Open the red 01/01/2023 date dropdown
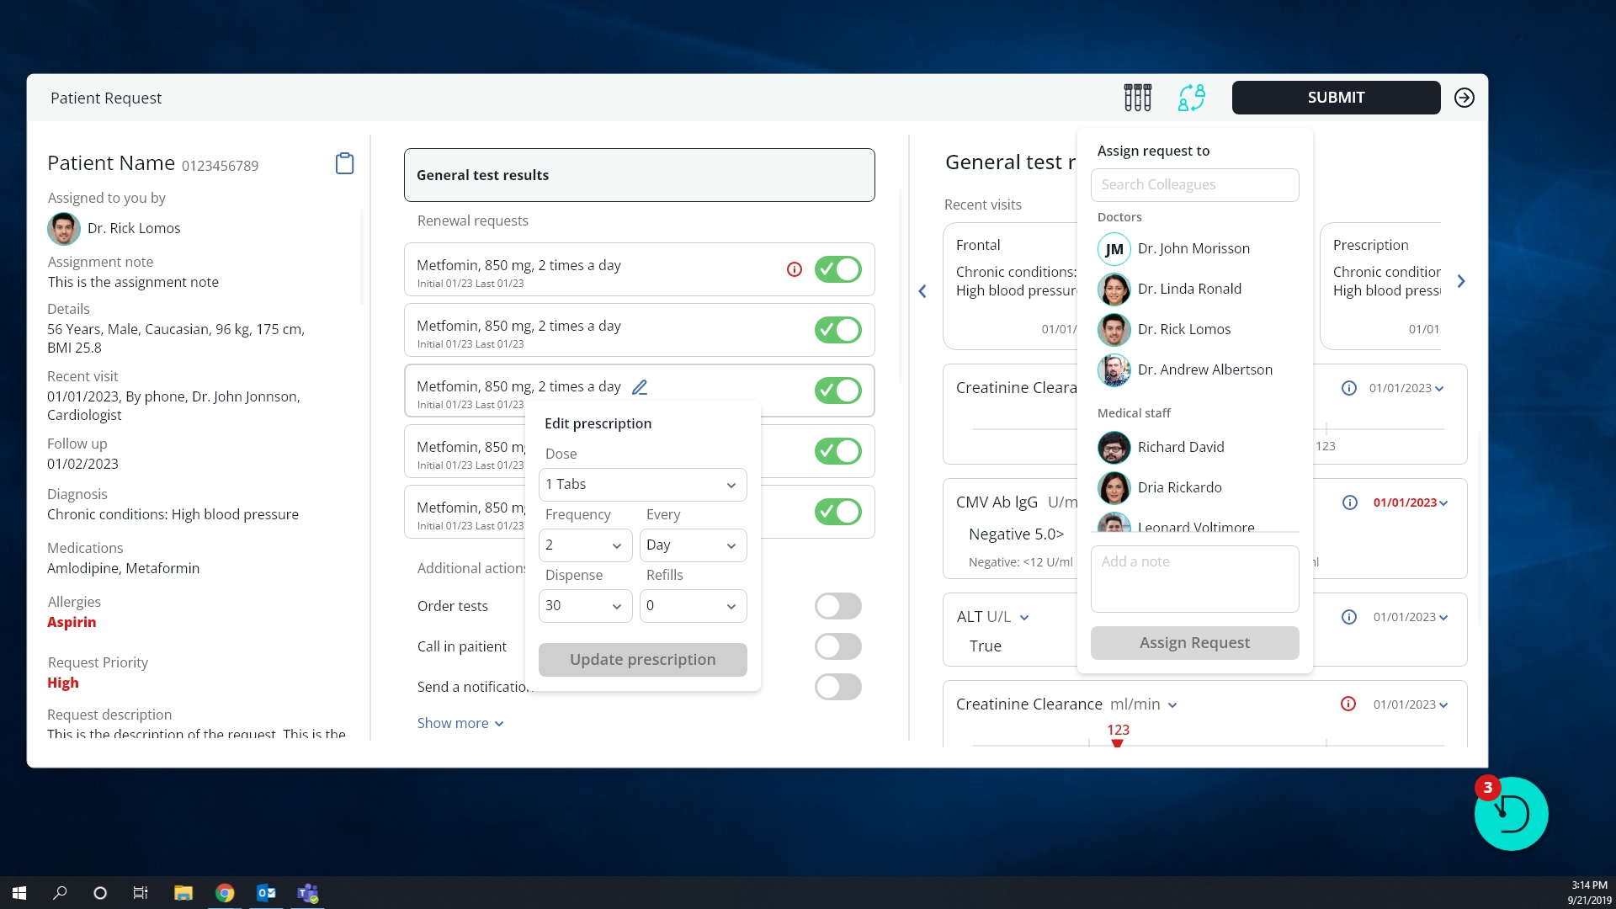Screen dimensions: 1616x909 point(1410,502)
